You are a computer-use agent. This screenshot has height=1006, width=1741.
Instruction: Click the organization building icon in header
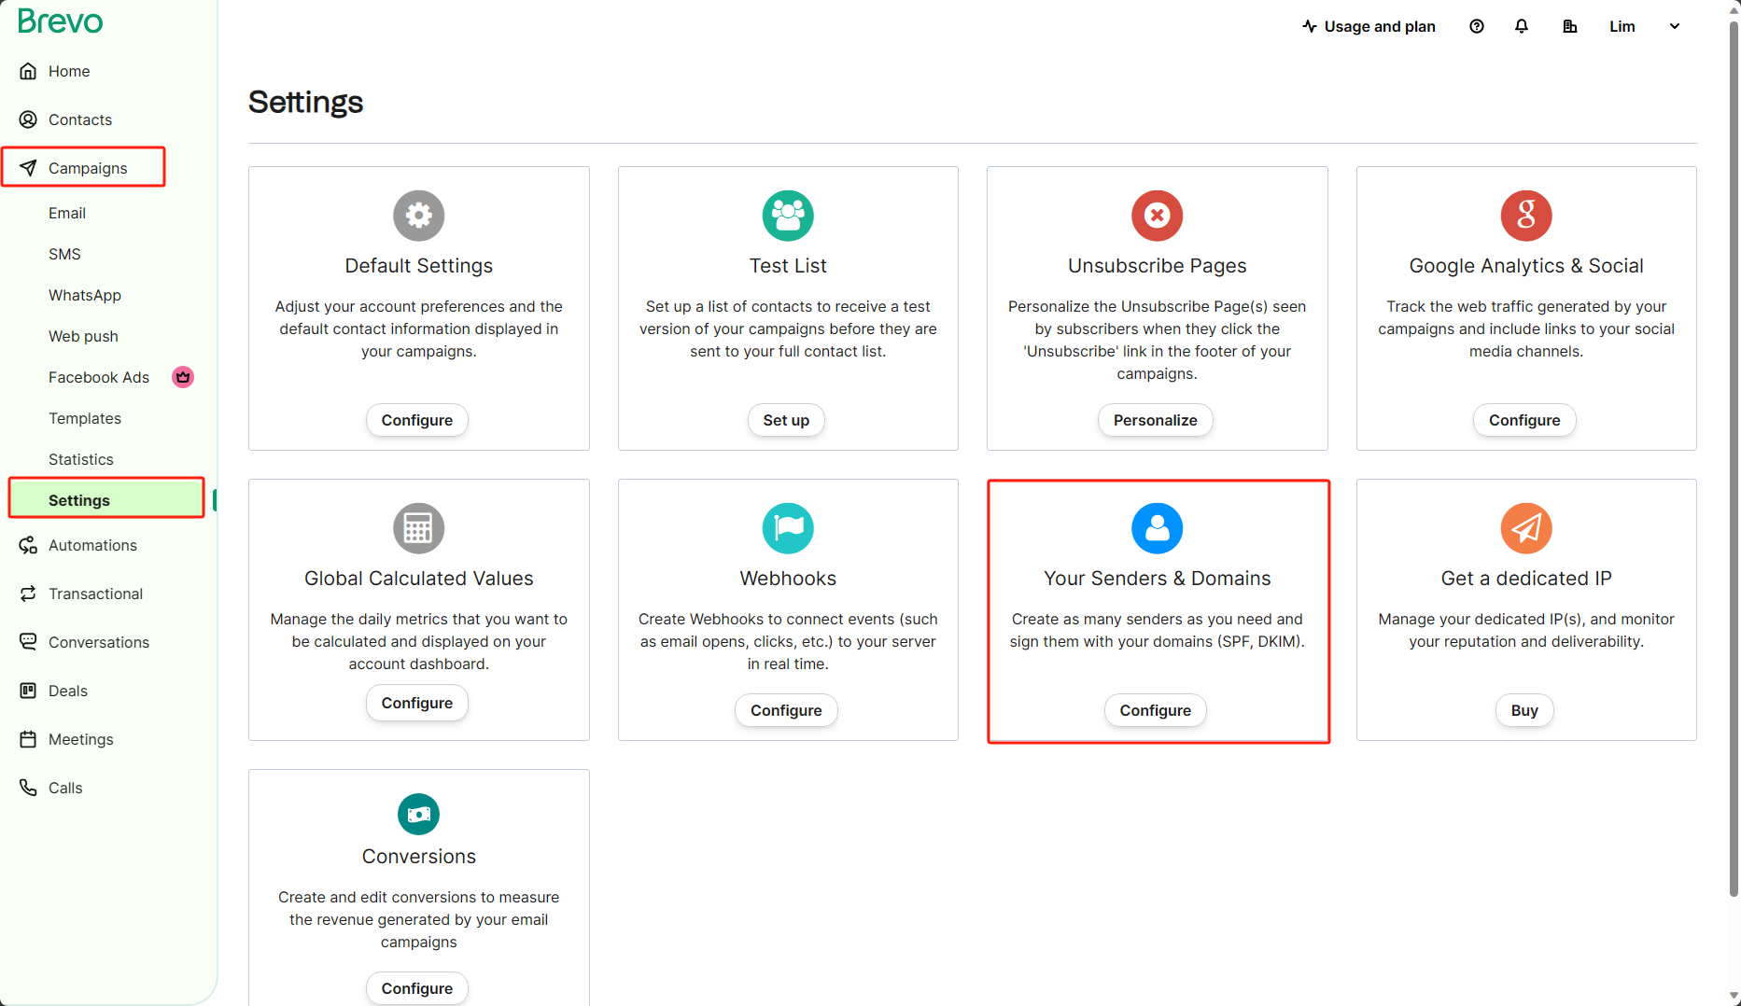coord(1570,26)
